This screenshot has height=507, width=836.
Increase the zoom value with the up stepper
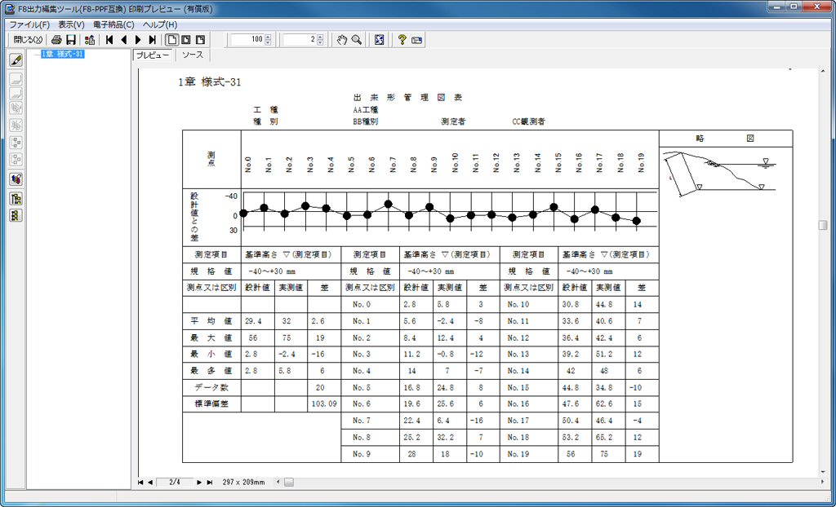[268, 37]
